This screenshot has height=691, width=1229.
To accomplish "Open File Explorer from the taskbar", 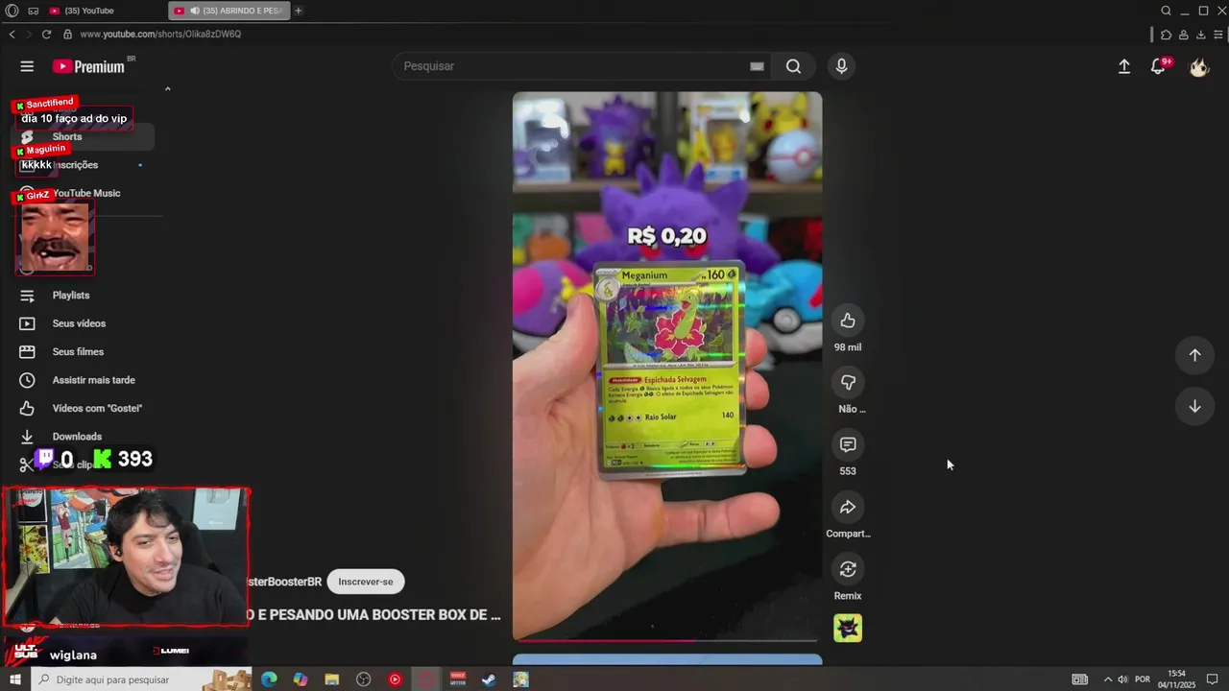I will 331,679.
